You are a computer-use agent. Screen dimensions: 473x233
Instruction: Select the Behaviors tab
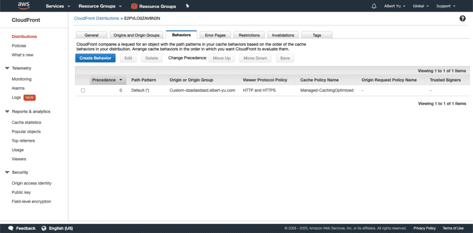(181, 35)
